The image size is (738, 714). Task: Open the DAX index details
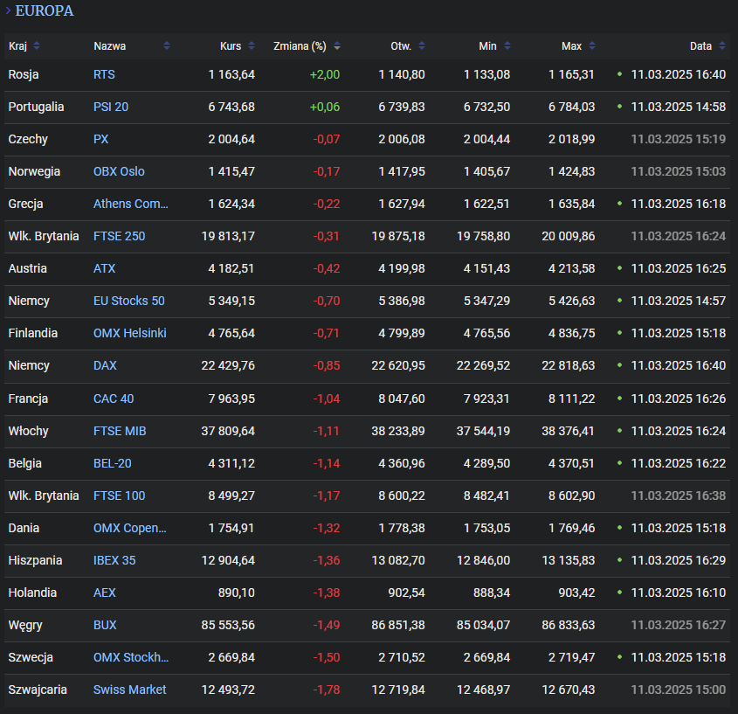pyautogui.click(x=105, y=366)
